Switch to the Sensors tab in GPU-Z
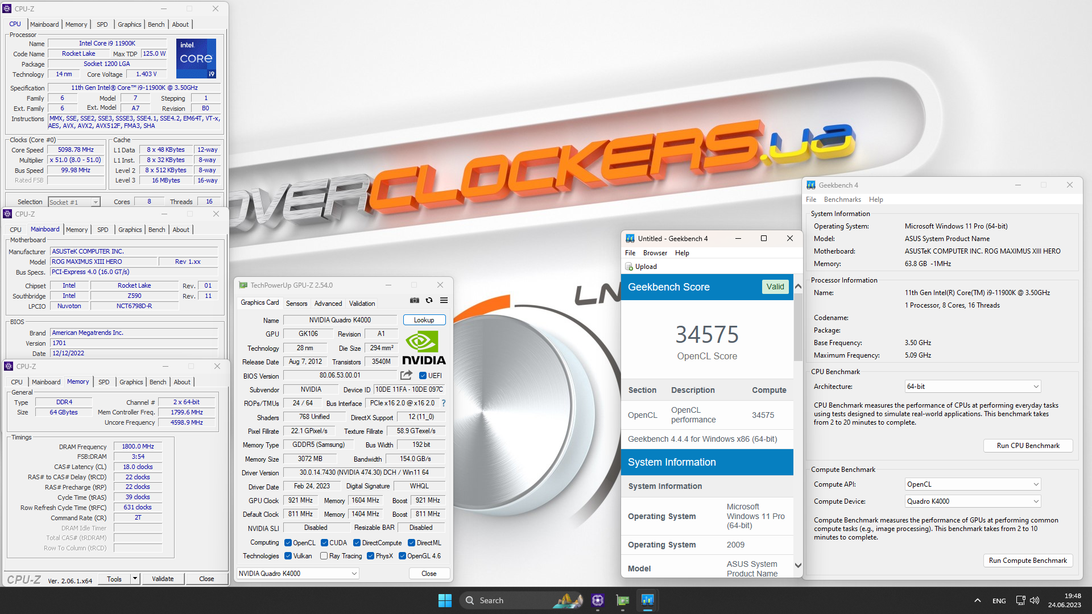This screenshot has width=1092, height=614. 296,304
